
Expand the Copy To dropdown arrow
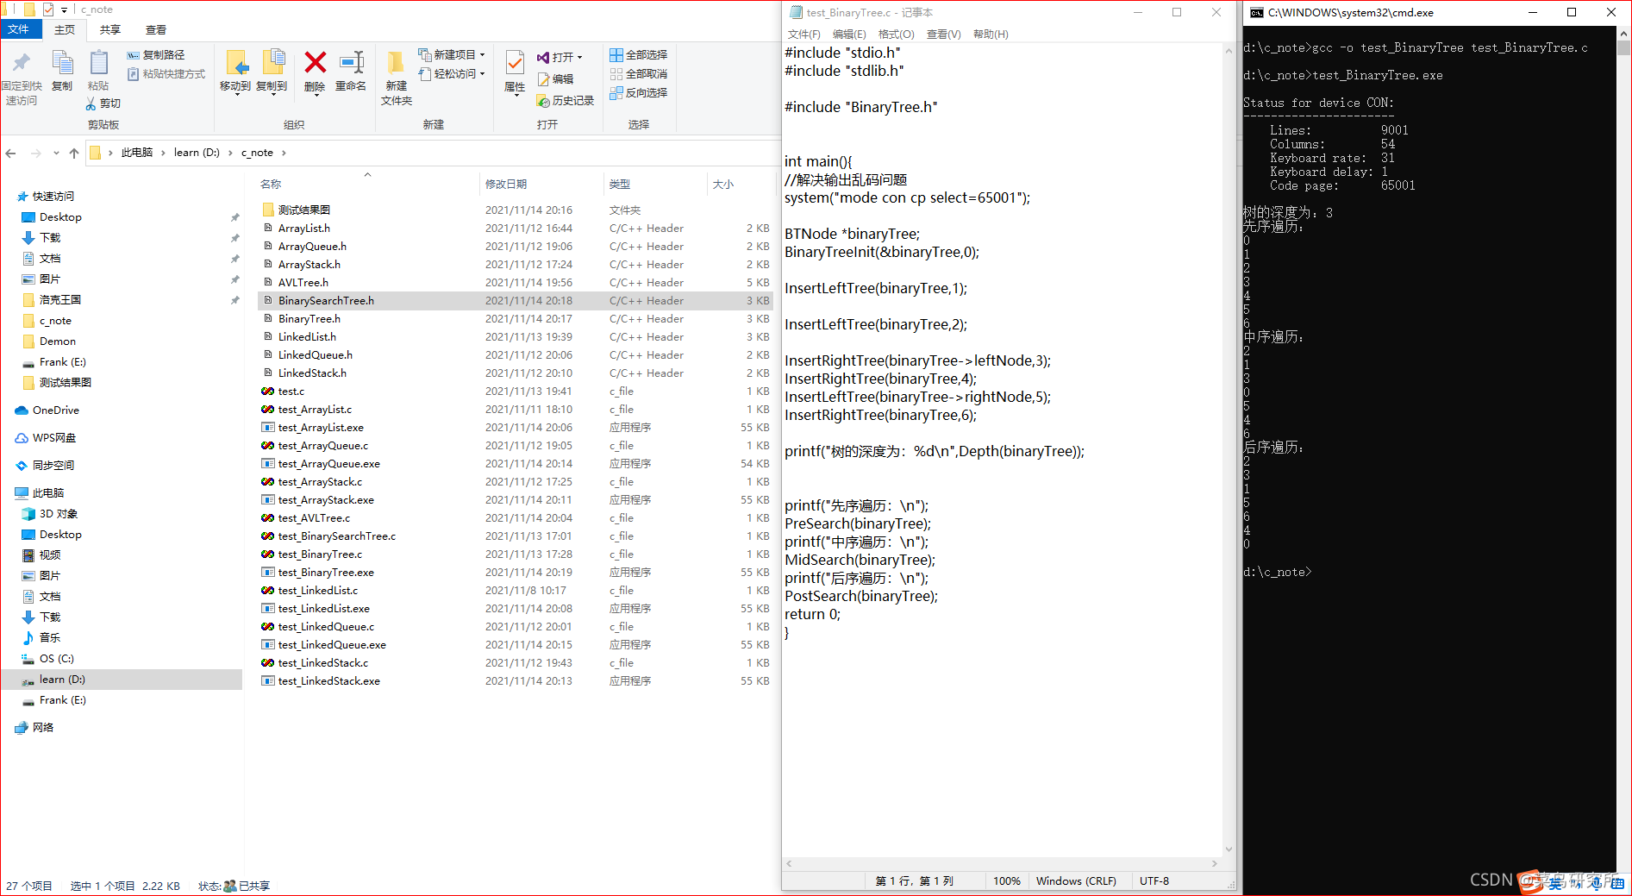click(272, 94)
